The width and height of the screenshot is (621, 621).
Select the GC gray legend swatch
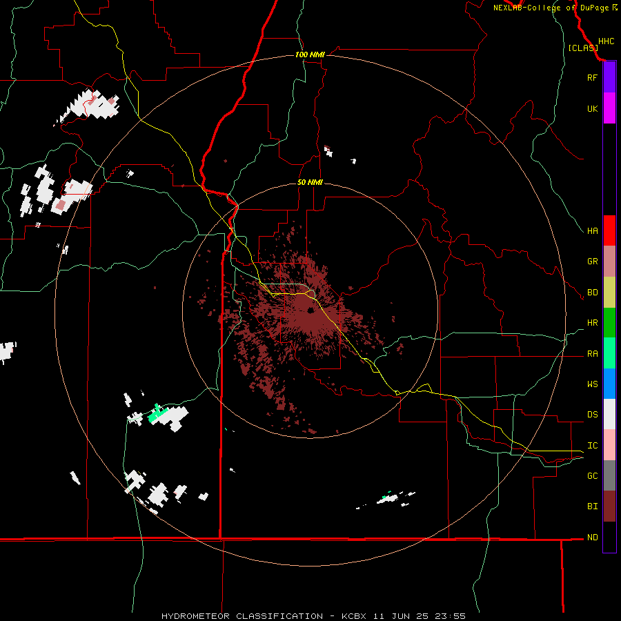[x=609, y=475]
